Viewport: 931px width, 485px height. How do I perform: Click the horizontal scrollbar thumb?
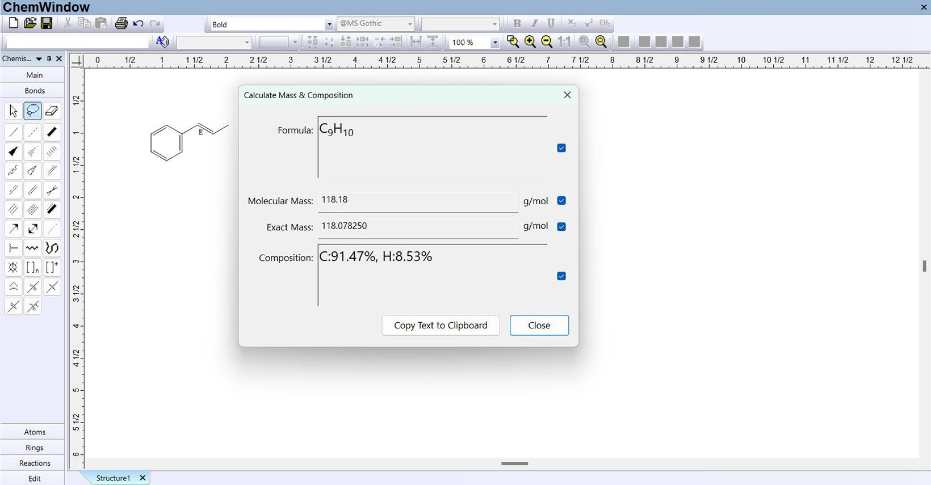pyautogui.click(x=514, y=463)
